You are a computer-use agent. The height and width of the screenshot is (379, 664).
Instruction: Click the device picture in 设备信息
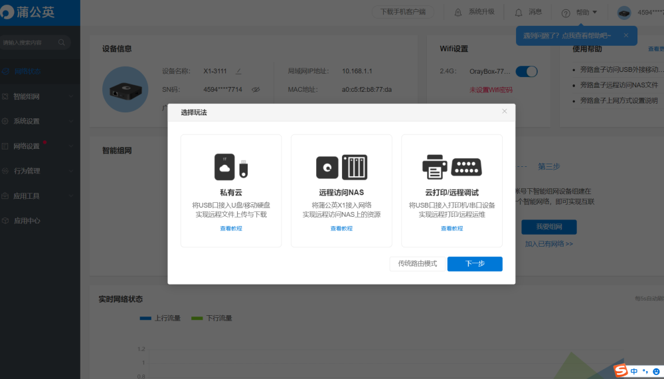125,90
